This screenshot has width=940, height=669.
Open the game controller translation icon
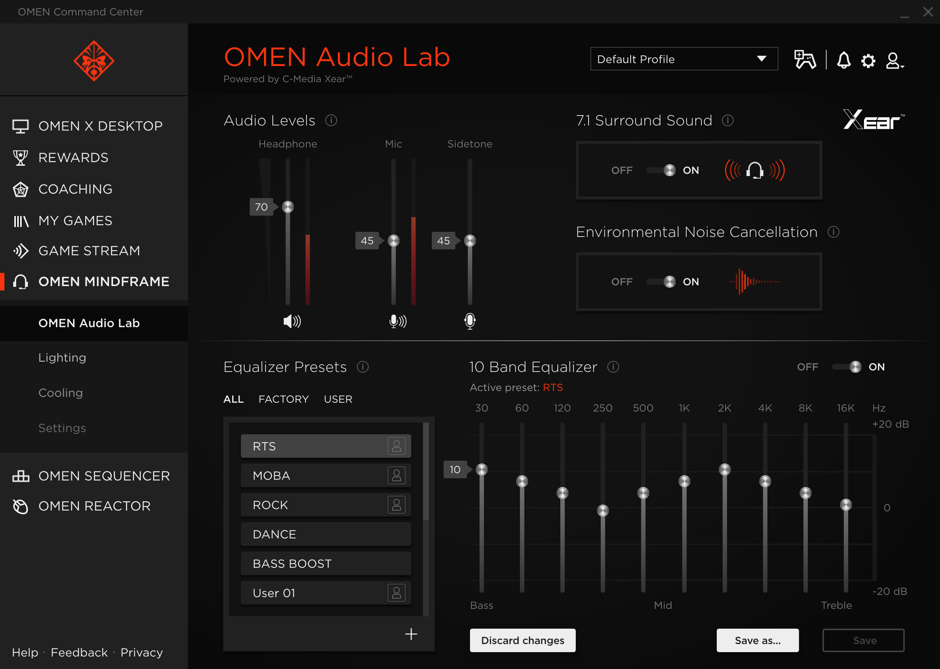(805, 60)
